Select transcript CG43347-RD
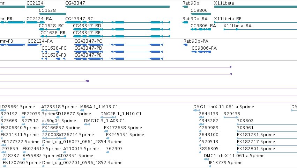The height and width of the screenshot is (168, 297). click(x=87, y=25)
